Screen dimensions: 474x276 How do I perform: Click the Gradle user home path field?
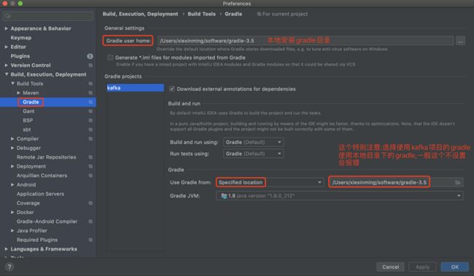[x=306, y=41]
